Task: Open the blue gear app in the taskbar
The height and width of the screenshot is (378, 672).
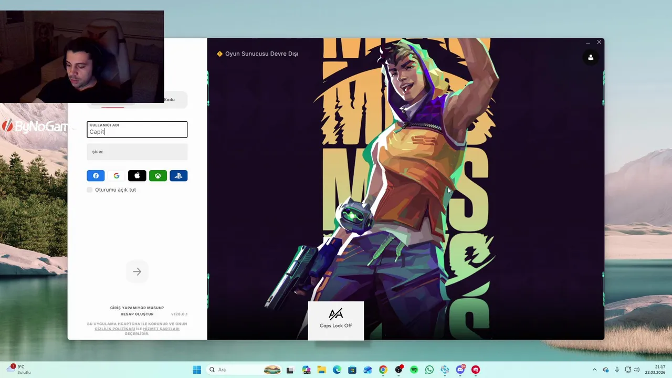Action: point(445,370)
